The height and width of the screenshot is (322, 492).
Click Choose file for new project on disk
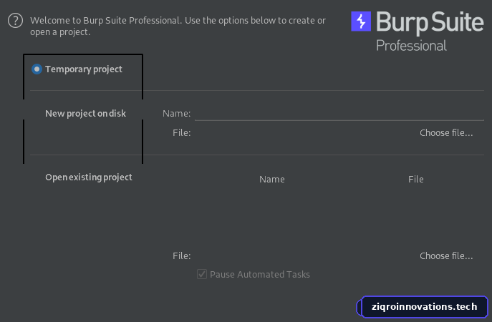(x=446, y=132)
